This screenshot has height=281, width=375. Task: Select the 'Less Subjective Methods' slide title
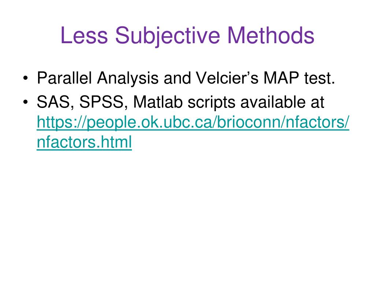point(187,36)
